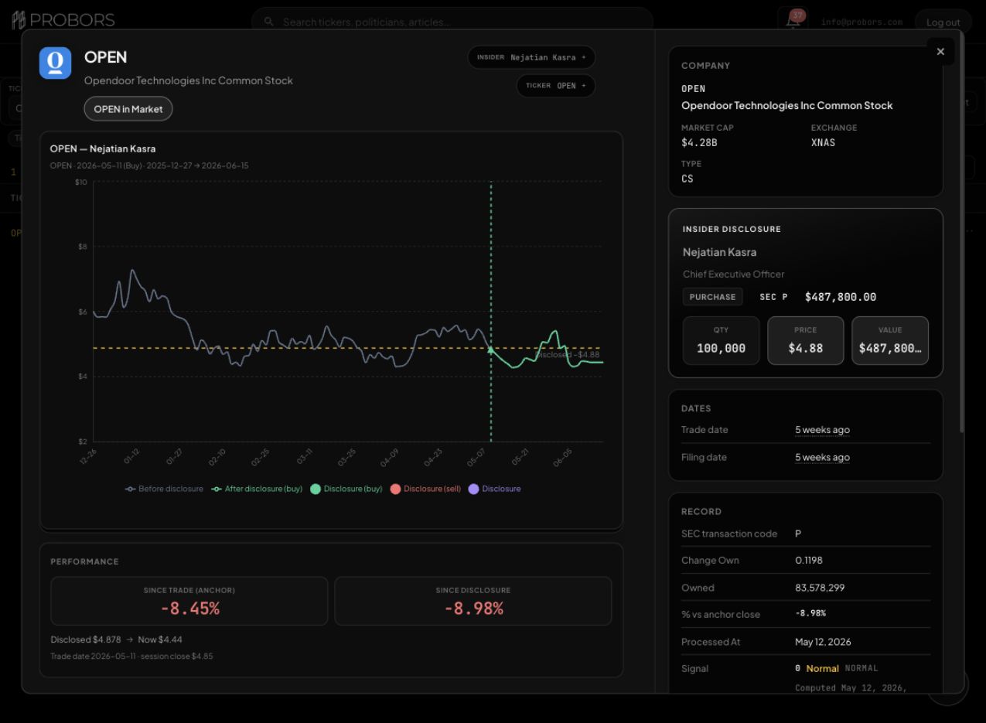
Task: Focus the search tickers, politicians, articles field
Action: [x=452, y=22]
